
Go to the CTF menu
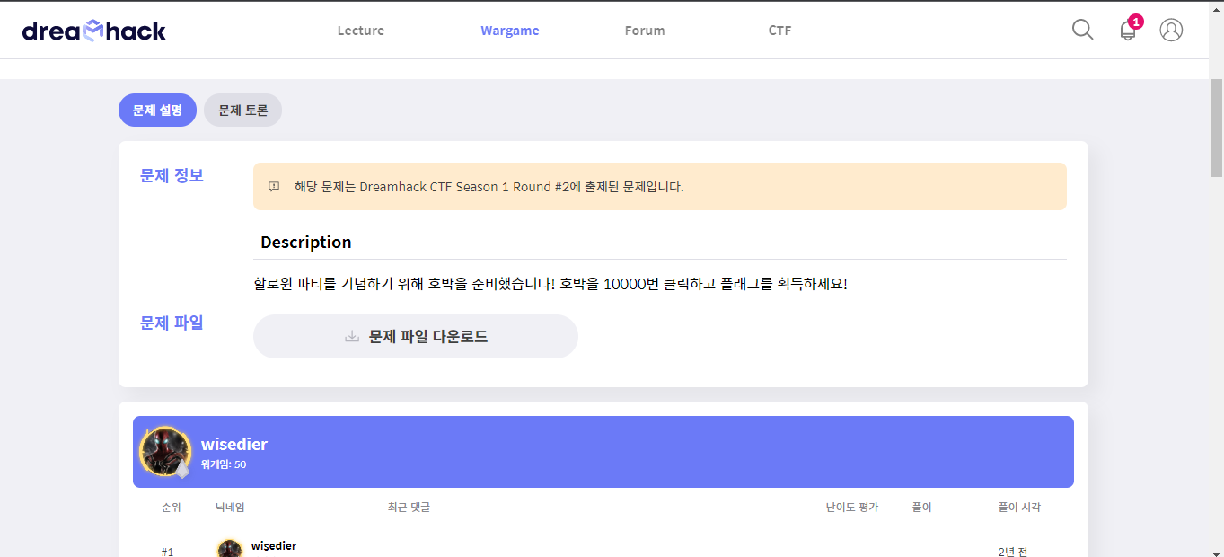coord(779,31)
